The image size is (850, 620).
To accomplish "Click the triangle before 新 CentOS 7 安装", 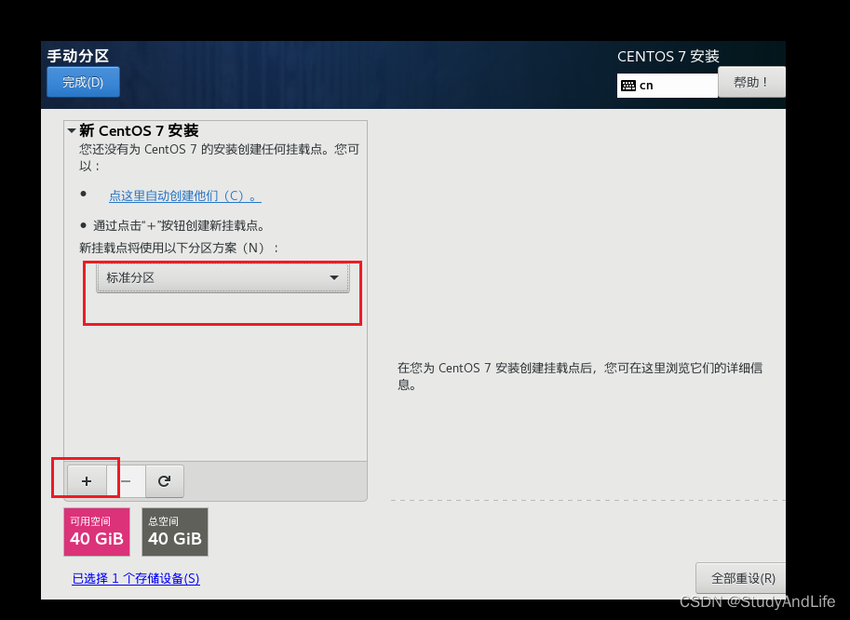I will [x=72, y=129].
